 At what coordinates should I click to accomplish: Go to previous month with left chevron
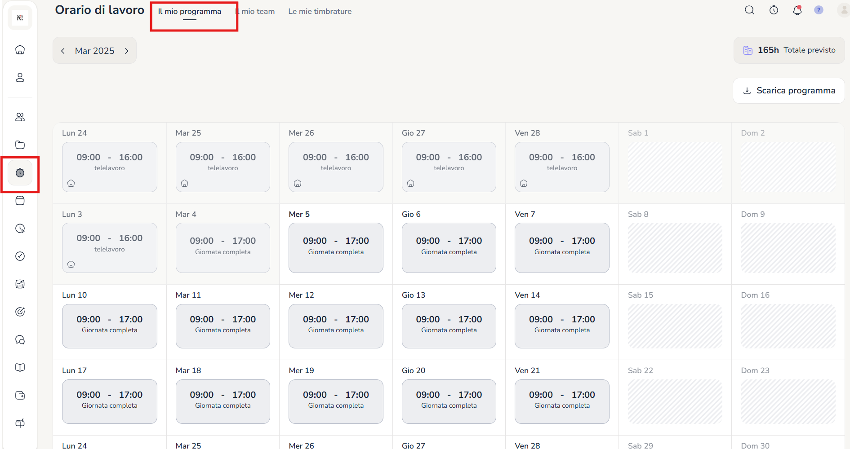(x=63, y=51)
